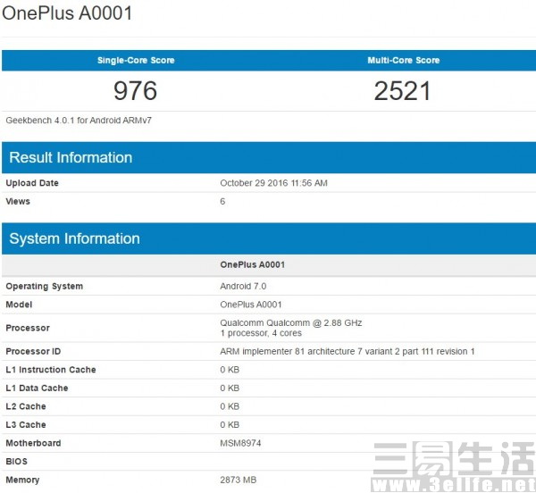Click the Upload Date label
The image size is (536, 493).
tap(32, 183)
